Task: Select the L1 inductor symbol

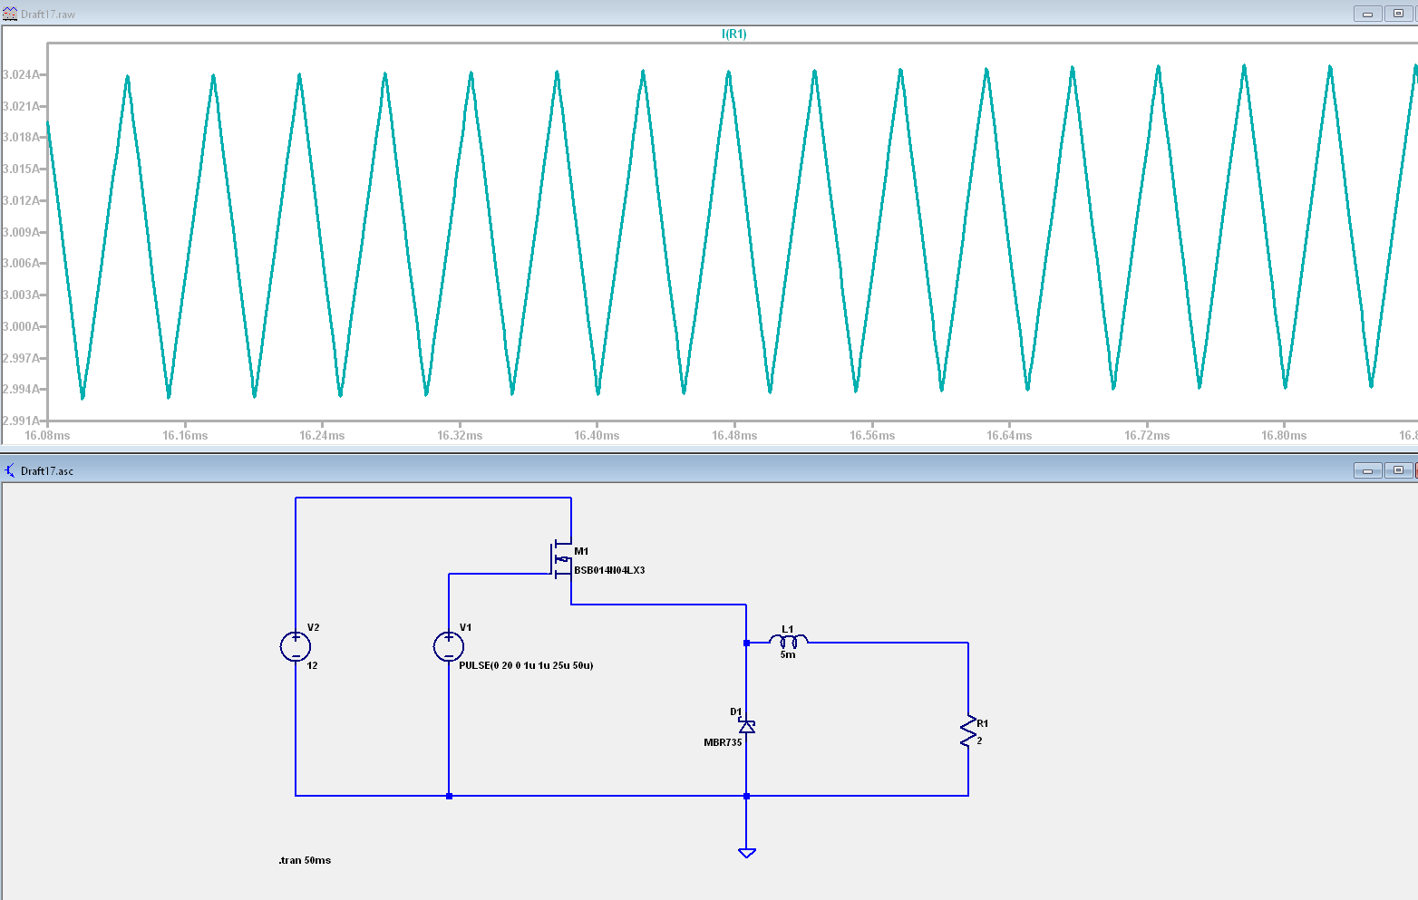Action: [x=789, y=641]
